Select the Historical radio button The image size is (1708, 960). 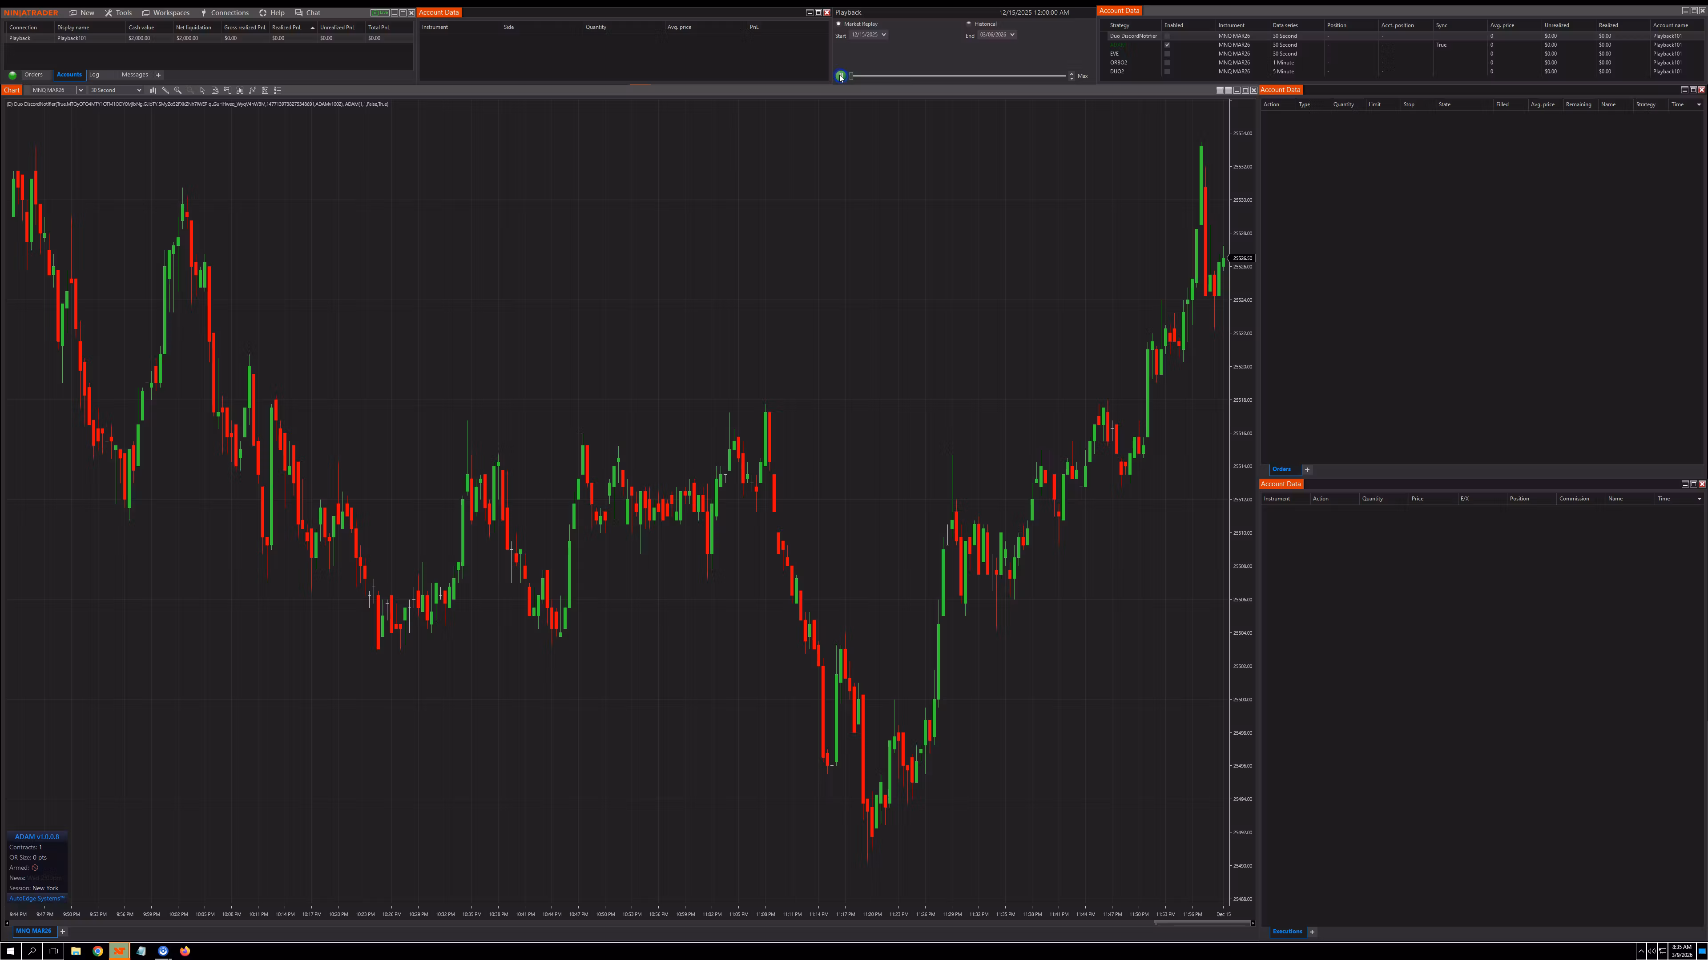point(969,23)
